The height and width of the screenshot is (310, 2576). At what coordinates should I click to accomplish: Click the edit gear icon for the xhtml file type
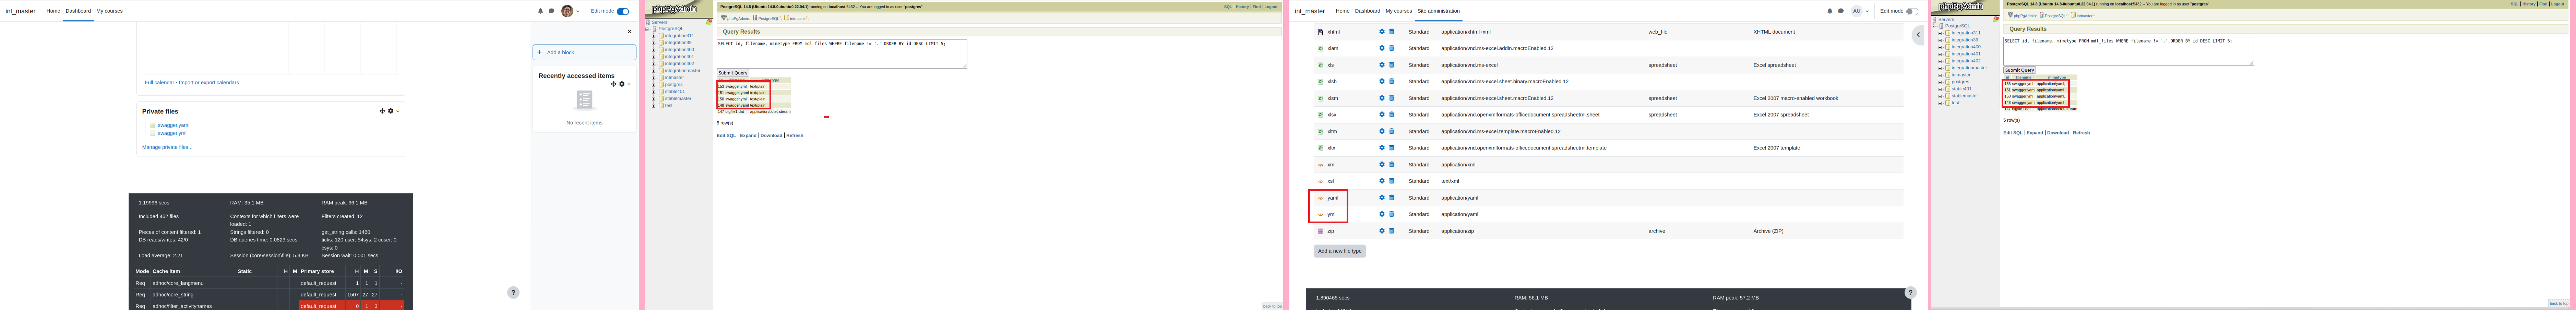click(x=1382, y=32)
